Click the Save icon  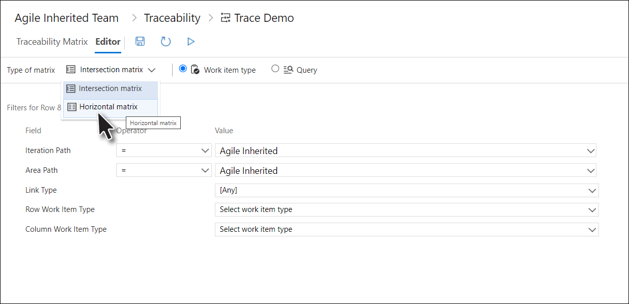click(140, 41)
